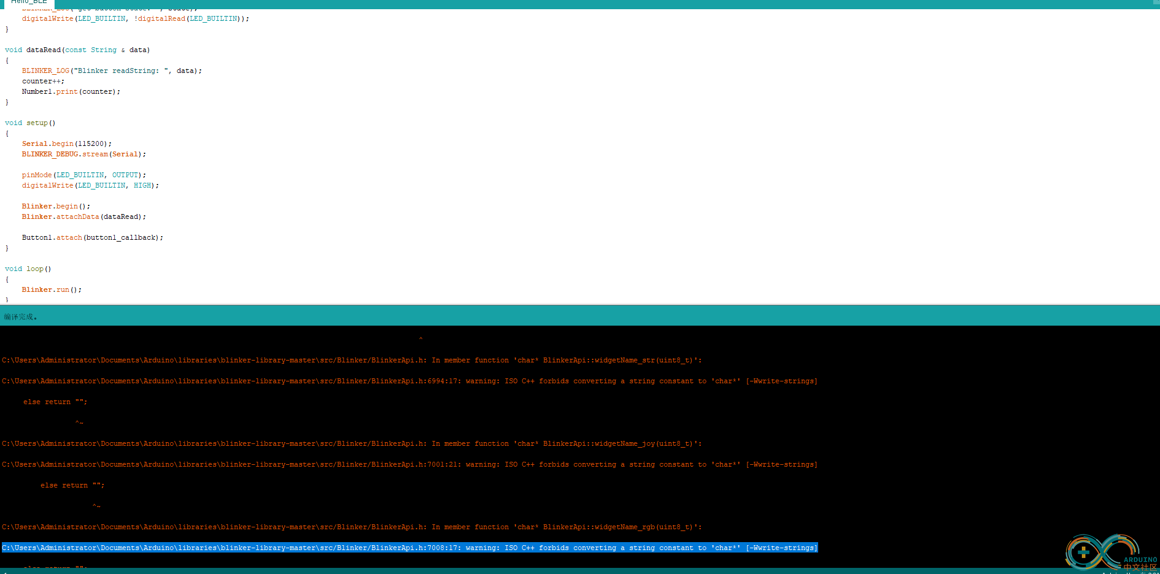This screenshot has height=574, width=1160.
Task: Click the 'Blinker.begin();' code line
Action: (x=56, y=207)
